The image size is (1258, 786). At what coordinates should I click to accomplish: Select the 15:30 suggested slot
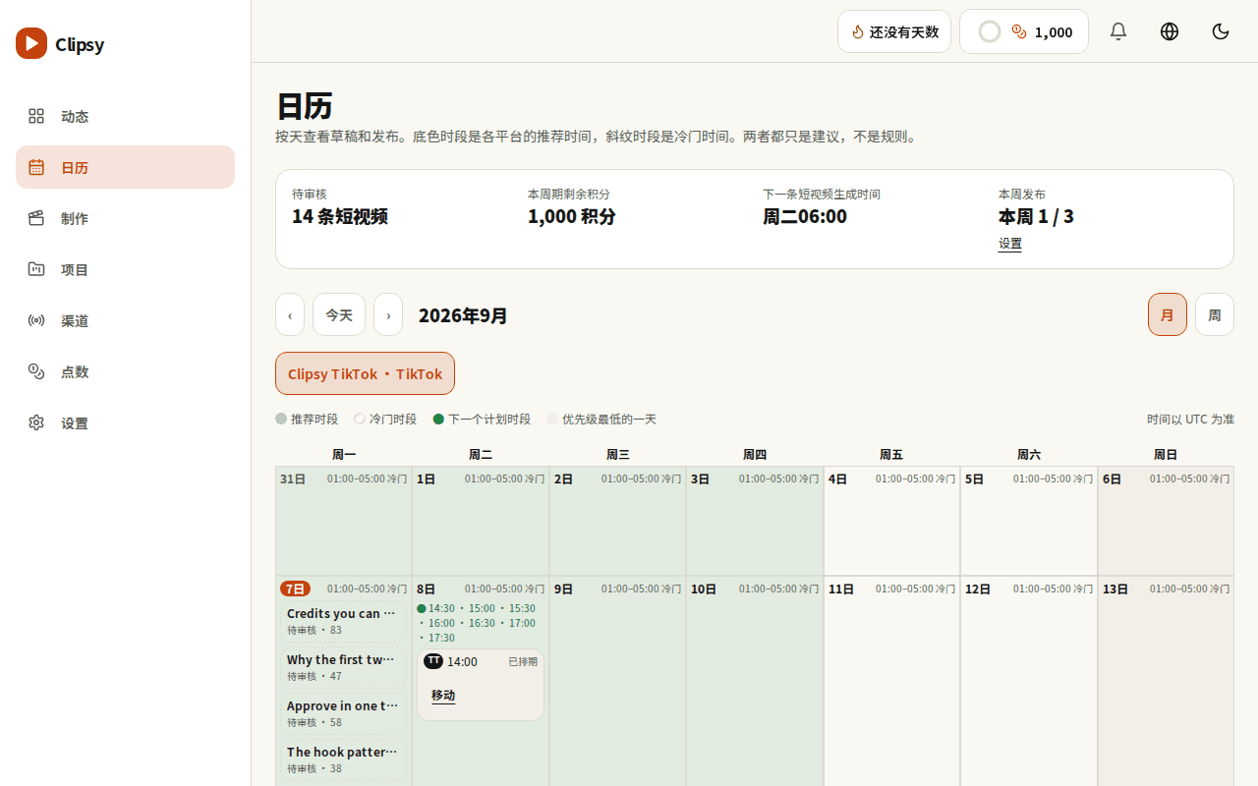pos(522,608)
